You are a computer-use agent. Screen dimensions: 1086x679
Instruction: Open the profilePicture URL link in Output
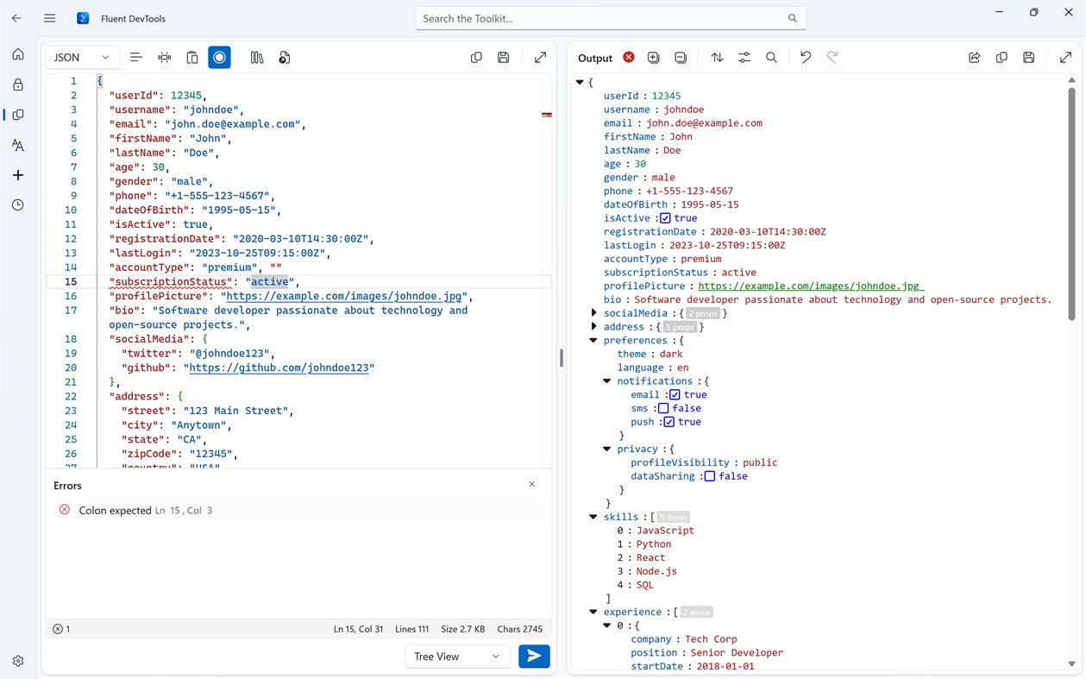(811, 286)
